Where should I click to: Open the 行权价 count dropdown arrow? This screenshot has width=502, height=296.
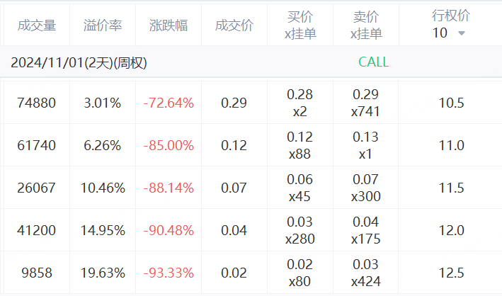pos(462,33)
